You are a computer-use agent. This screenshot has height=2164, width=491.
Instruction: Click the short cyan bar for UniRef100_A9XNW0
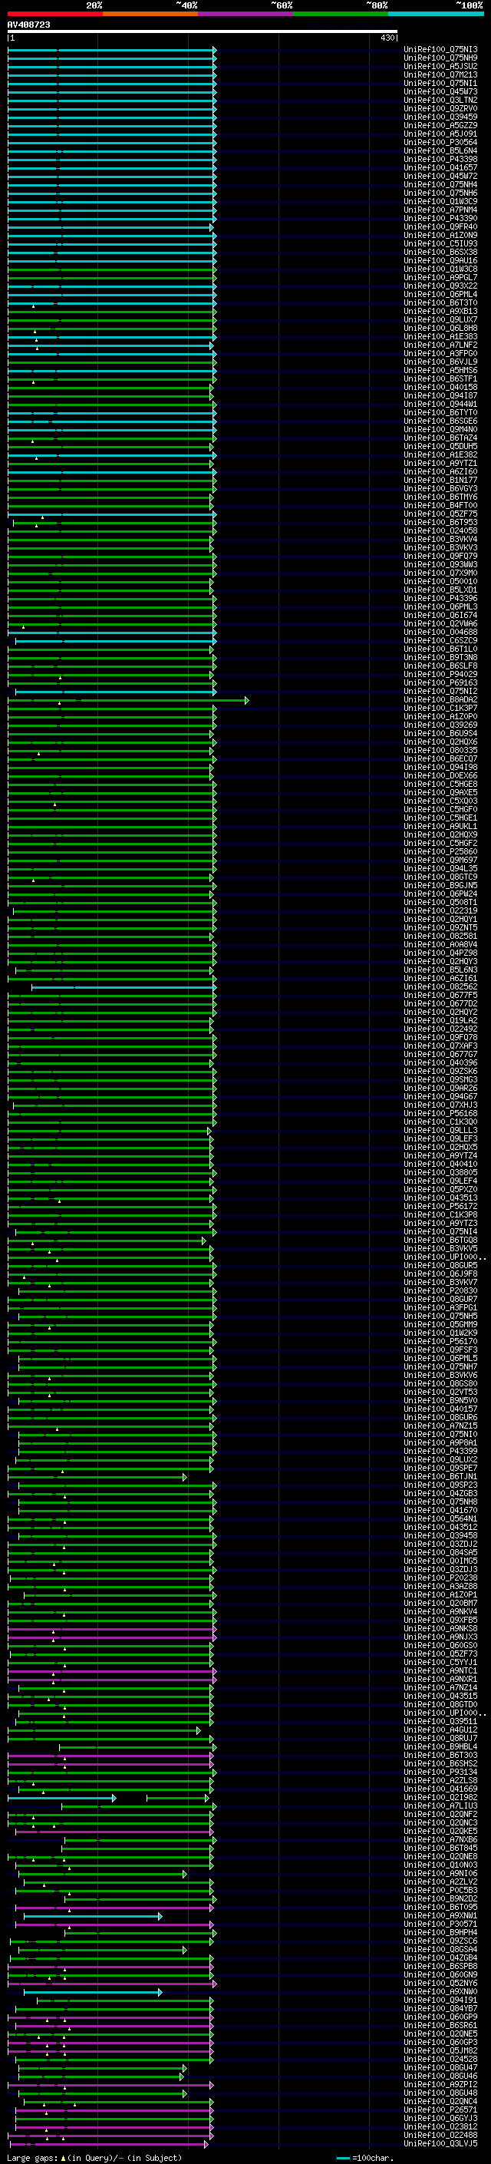(92, 1992)
